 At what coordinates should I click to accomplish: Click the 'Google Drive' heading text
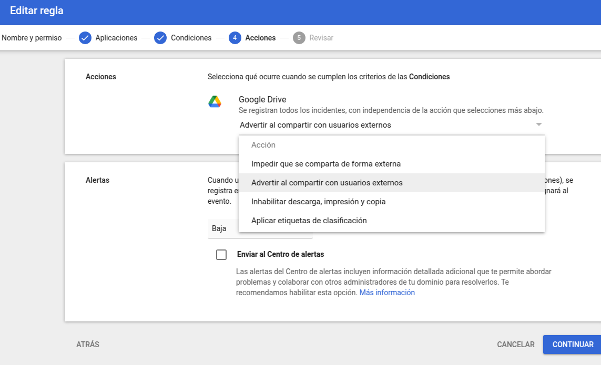(262, 100)
